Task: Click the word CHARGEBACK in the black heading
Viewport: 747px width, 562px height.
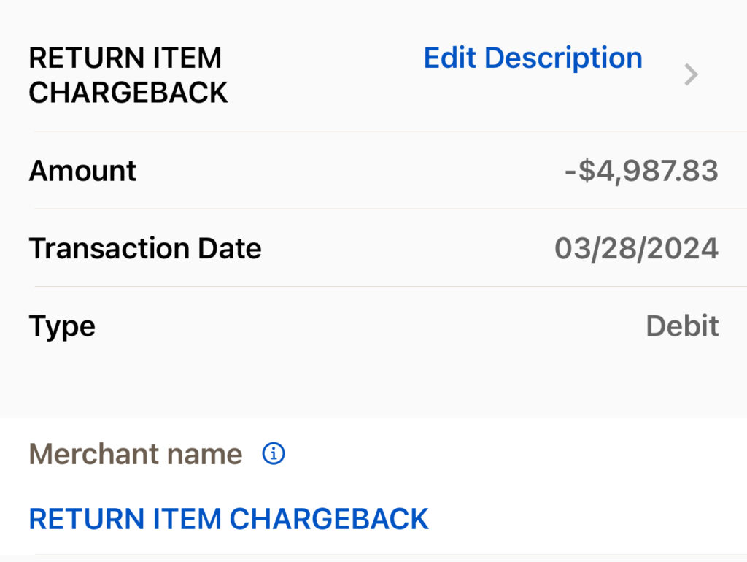Action: (128, 93)
